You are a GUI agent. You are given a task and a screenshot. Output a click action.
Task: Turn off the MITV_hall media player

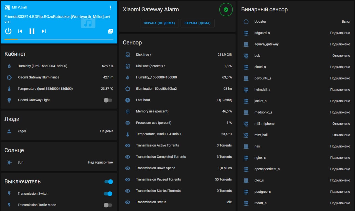pyautogui.click(x=8, y=31)
